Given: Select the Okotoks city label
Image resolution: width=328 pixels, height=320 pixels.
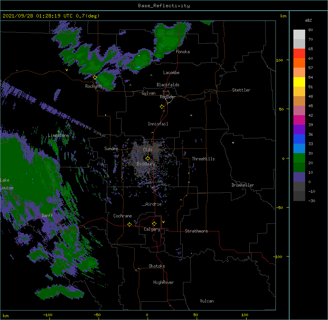Looking at the screenshot, I should coord(157,266).
